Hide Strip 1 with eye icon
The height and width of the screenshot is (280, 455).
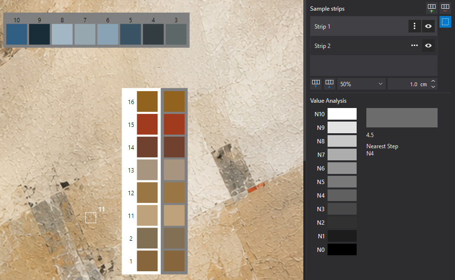tap(428, 26)
